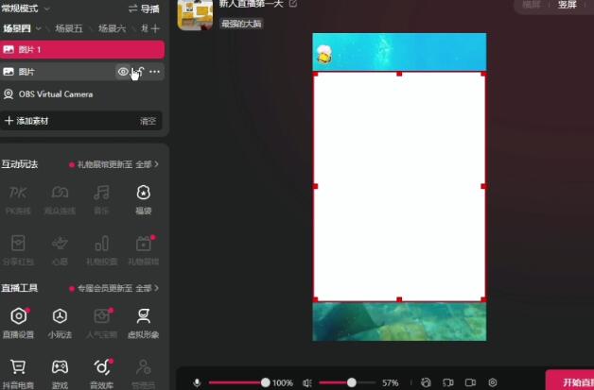Open more options for 图片 layer
The width and height of the screenshot is (594, 390).
pos(154,72)
